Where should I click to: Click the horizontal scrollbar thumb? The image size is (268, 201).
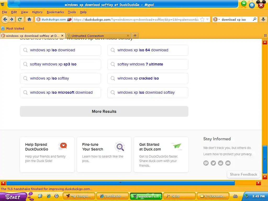(120, 183)
